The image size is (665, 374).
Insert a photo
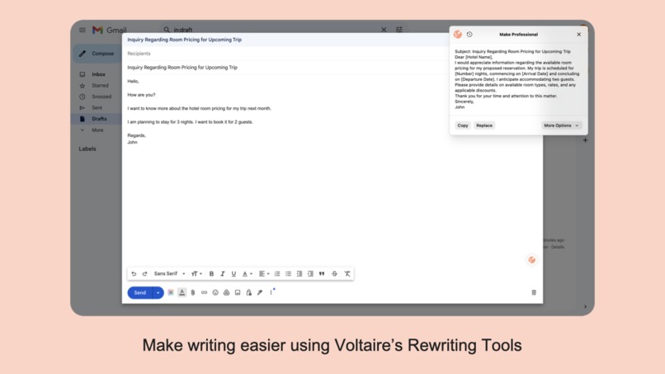click(238, 292)
